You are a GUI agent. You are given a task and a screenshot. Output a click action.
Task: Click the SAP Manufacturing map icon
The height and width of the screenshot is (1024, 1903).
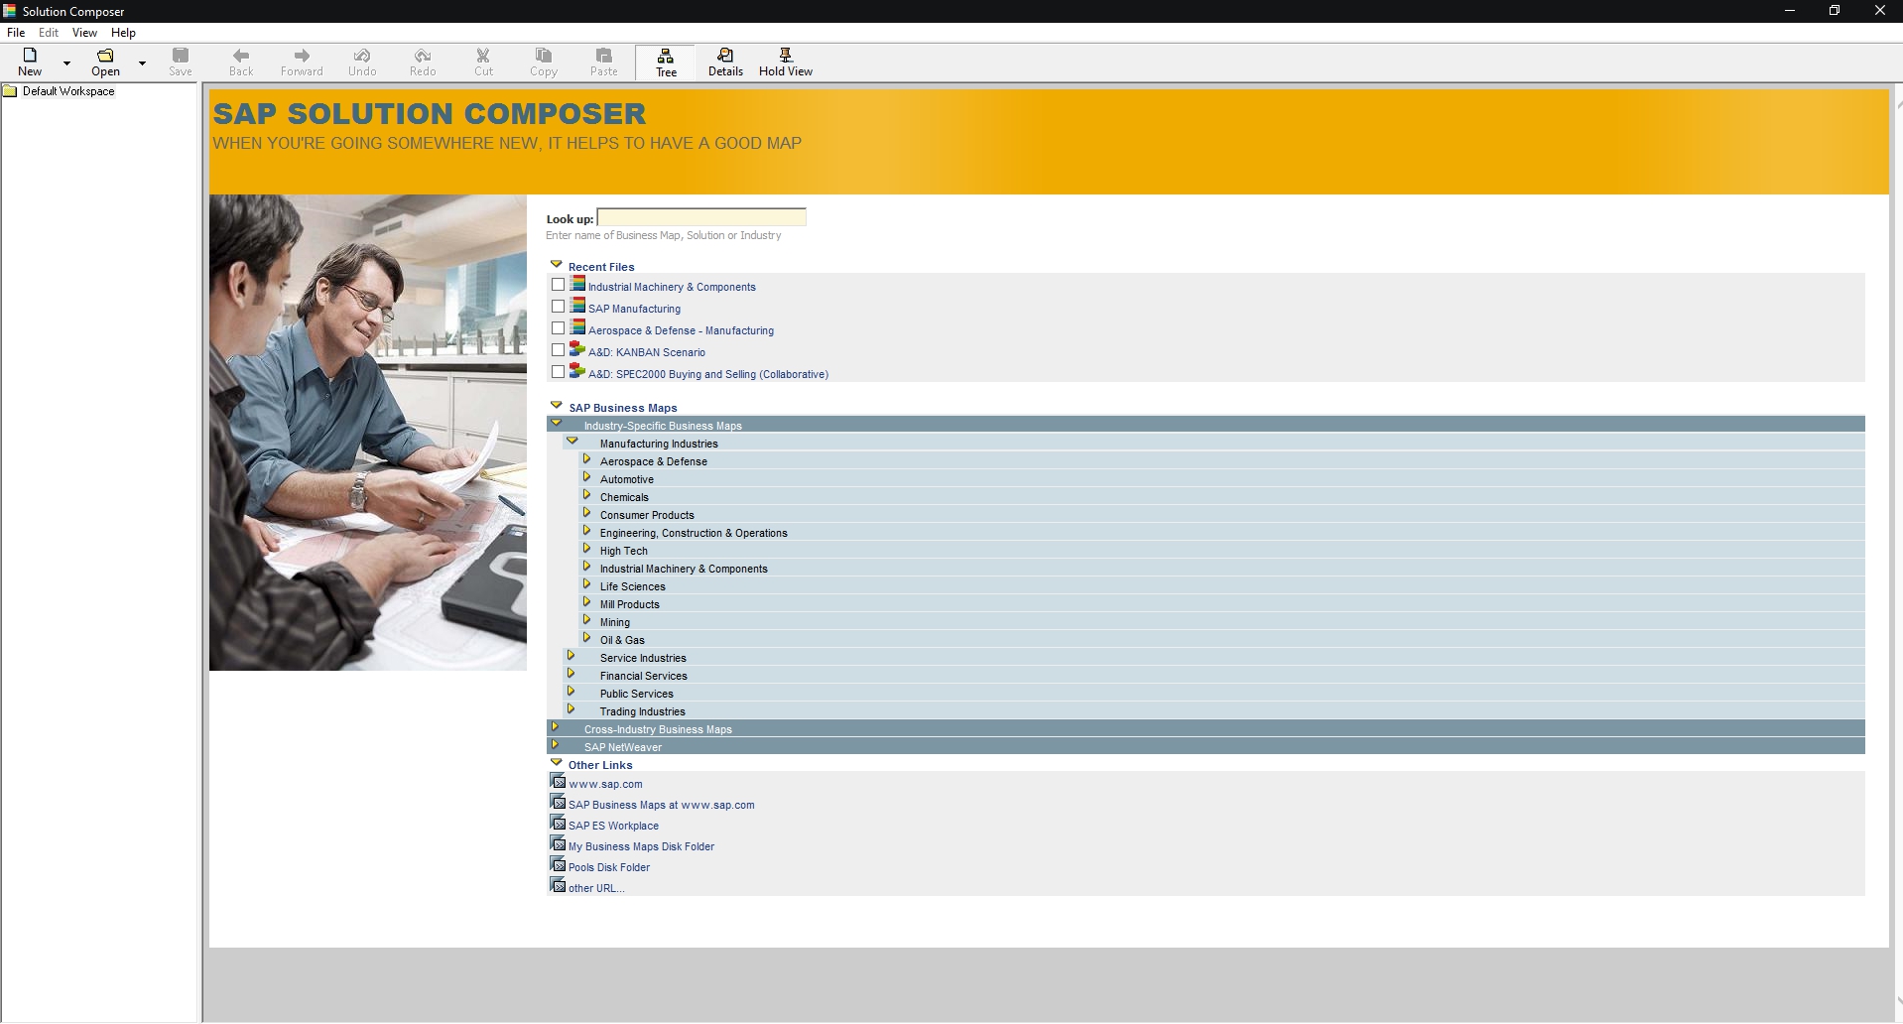pyautogui.click(x=577, y=306)
